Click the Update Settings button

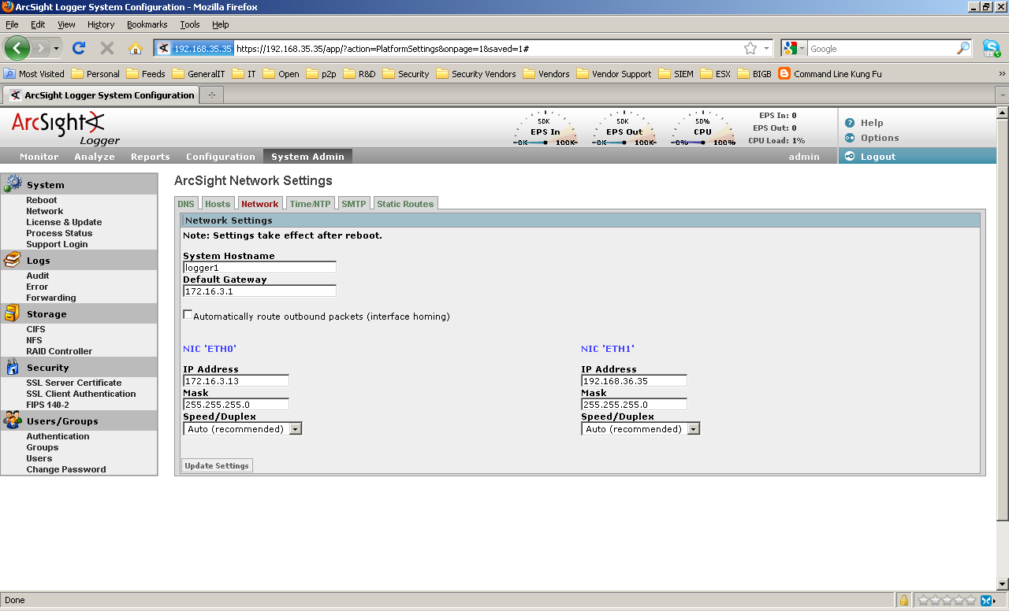[217, 465]
